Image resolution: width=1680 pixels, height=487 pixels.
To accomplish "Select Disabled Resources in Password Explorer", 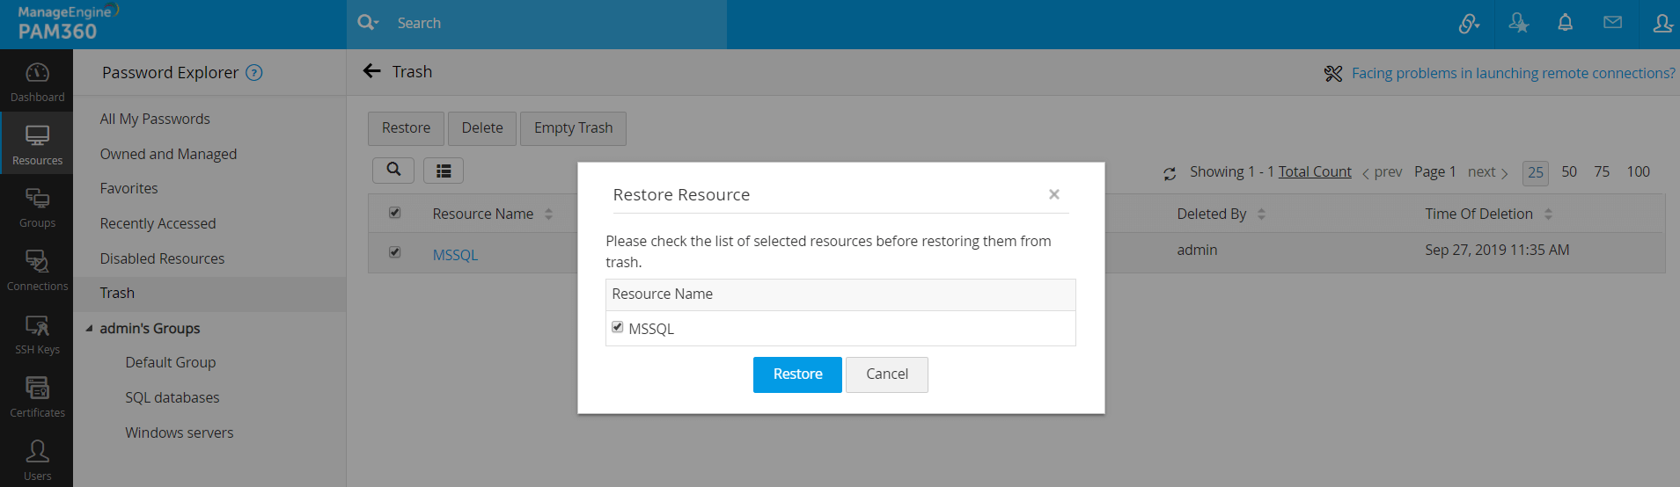I will (162, 258).
